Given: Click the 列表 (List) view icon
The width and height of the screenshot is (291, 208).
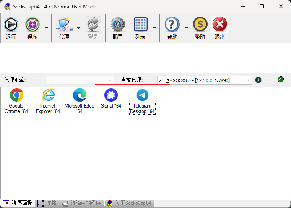Looking at the screenshot, I should (140, 24).
